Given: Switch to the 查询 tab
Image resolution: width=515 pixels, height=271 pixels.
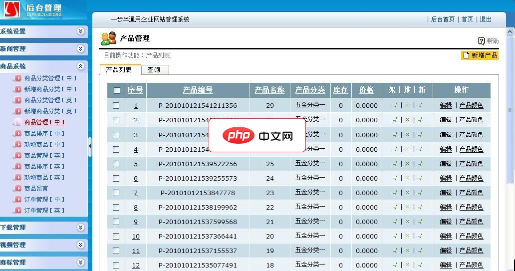Looking at the screenshot, I should click(x=155, y=70).
